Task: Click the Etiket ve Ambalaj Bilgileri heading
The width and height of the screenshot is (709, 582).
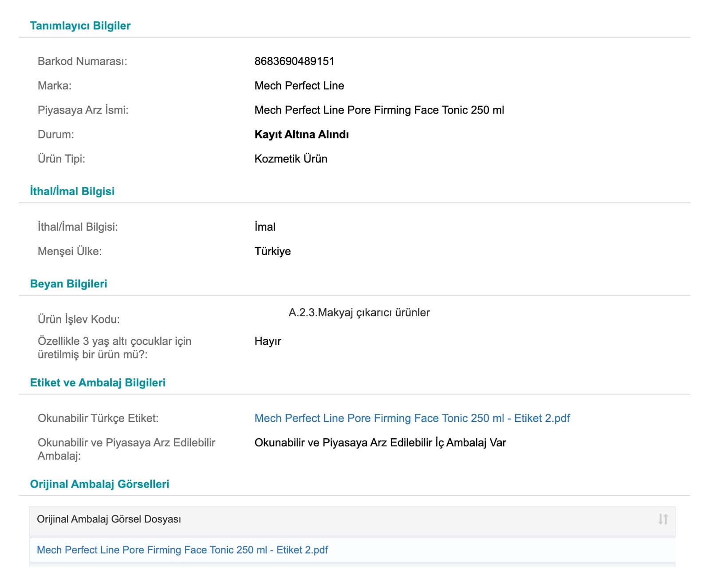Action: 98,383
